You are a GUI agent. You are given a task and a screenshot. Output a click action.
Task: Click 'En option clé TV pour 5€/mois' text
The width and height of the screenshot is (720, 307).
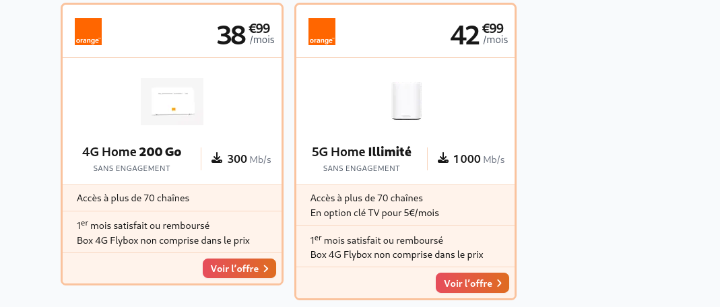(374, 213)
